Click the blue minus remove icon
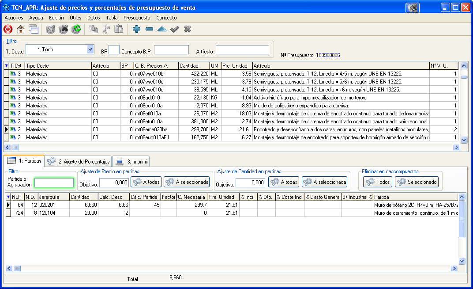Viewport: 473px width, 289px height. click(x=149, y=29)
